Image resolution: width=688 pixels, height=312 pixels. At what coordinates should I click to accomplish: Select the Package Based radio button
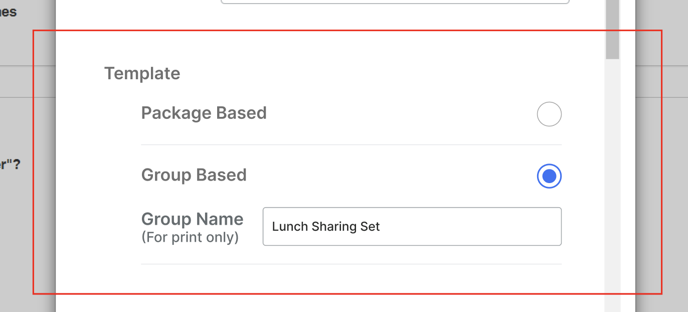(x=549, y=114)
